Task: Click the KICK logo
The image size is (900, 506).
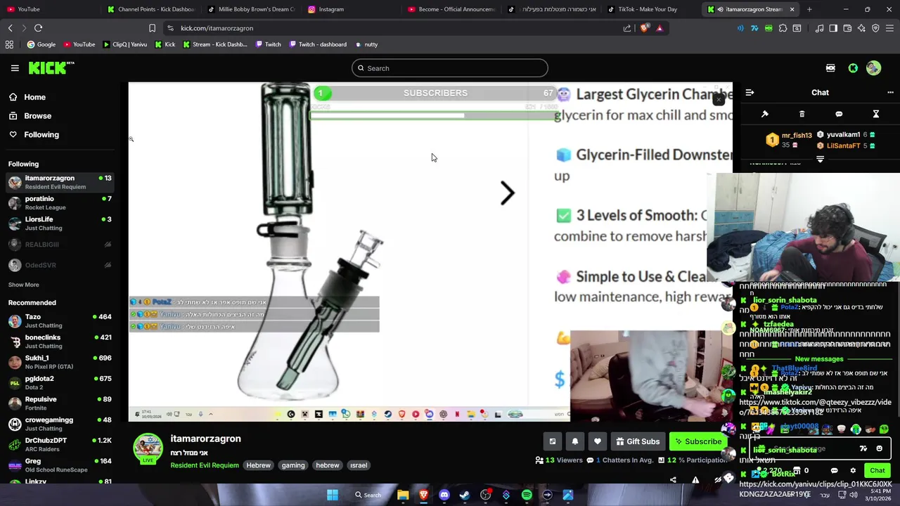Action: [x=51, y=68]
